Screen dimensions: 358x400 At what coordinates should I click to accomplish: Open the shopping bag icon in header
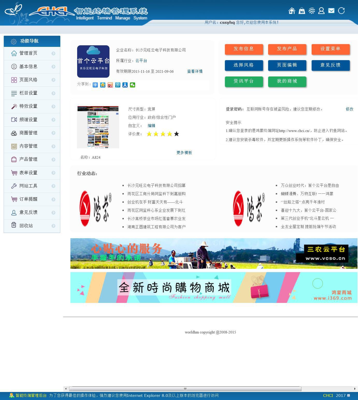302,11
